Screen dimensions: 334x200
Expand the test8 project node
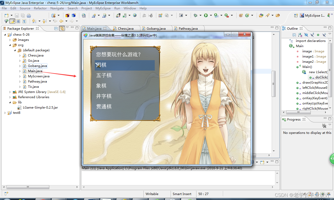tap(5, 113)
